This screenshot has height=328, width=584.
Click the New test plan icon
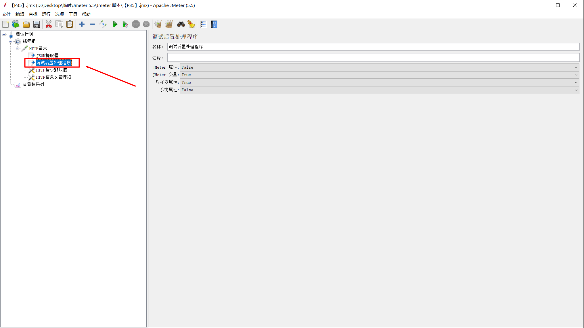[5, 24]
